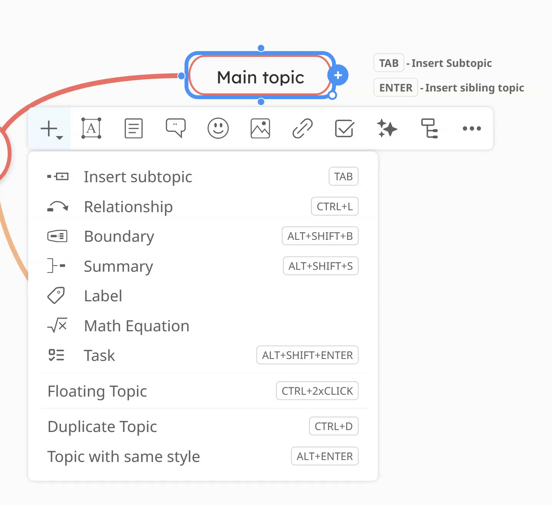
Task: Click the text style icon in toolbar
Action: (91, 128)
